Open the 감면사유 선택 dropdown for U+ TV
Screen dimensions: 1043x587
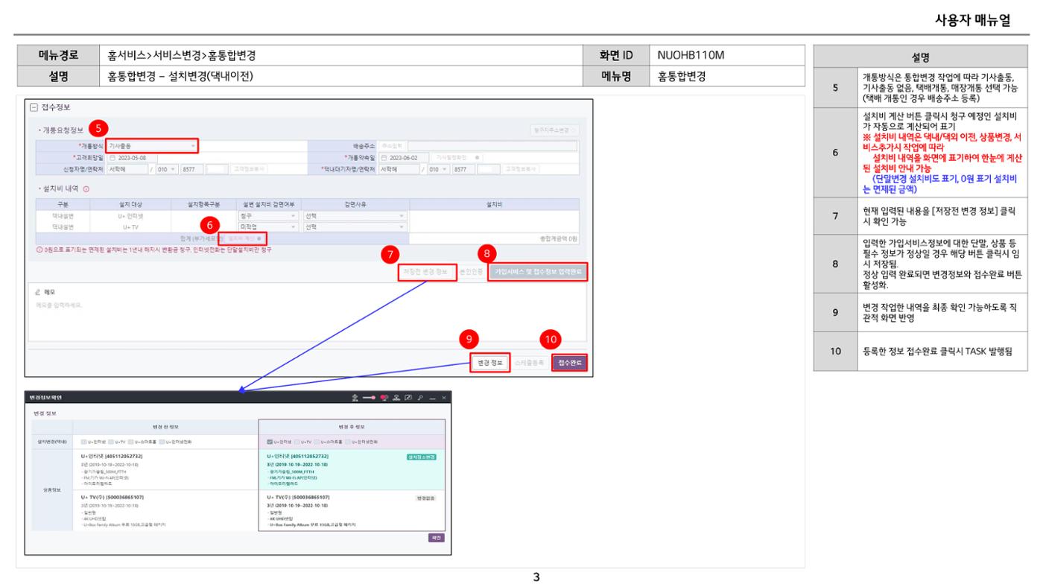pyautogui.click(x=356, y=226)
